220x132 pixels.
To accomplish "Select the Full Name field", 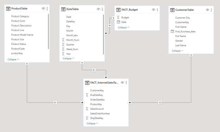I will 181,36.
